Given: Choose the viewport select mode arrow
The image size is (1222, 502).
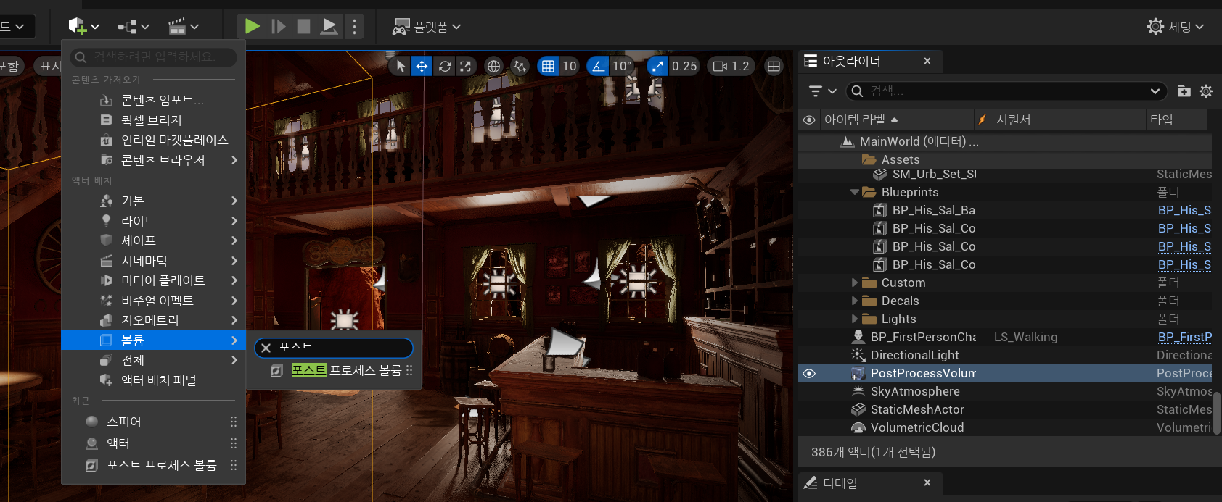Looking at the screenshot, I should click(x=401, y=66).
